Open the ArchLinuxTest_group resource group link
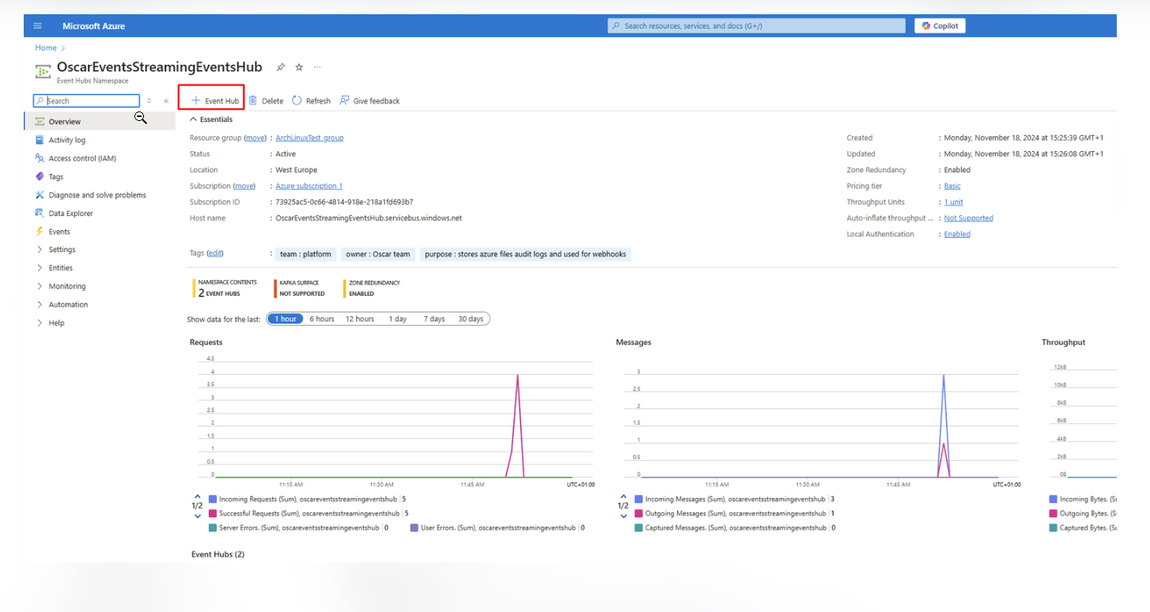 tap(309, 138)
